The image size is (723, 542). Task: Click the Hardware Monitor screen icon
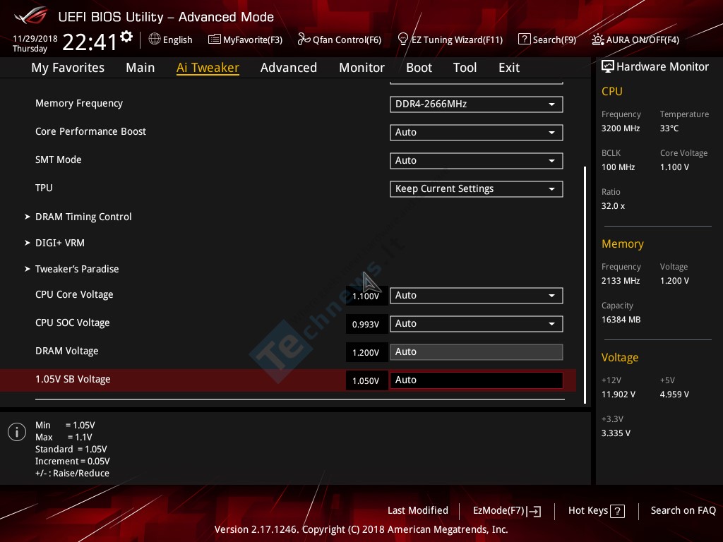608,66
